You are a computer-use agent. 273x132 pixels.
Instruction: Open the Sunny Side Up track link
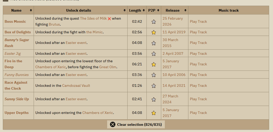[x=17, y=99]
